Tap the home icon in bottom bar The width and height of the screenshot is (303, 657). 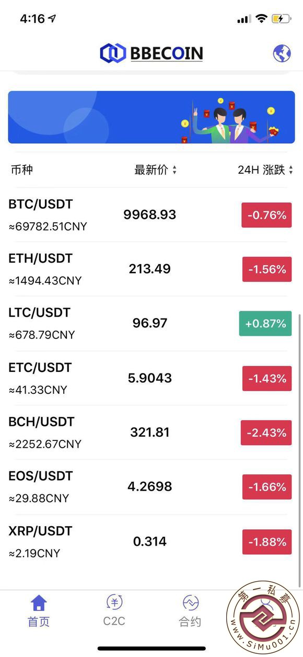39,603
